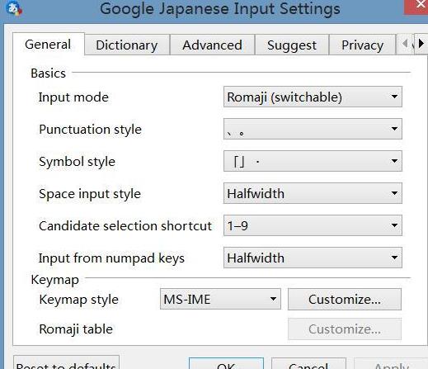Click the Space input style label
Screen dimensions: 428x369
pos(90,194)
